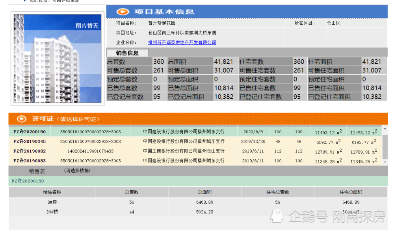Screen dimensions: 394x230
Task: Select permit FZ许20200150 in permit list
Action: point(30,132)
